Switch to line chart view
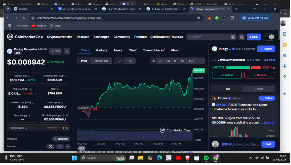 [x=119, y=61]
